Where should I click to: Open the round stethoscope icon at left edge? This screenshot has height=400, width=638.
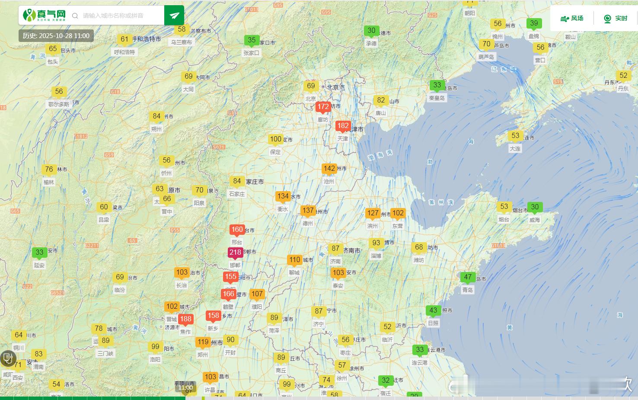point(7,358)
